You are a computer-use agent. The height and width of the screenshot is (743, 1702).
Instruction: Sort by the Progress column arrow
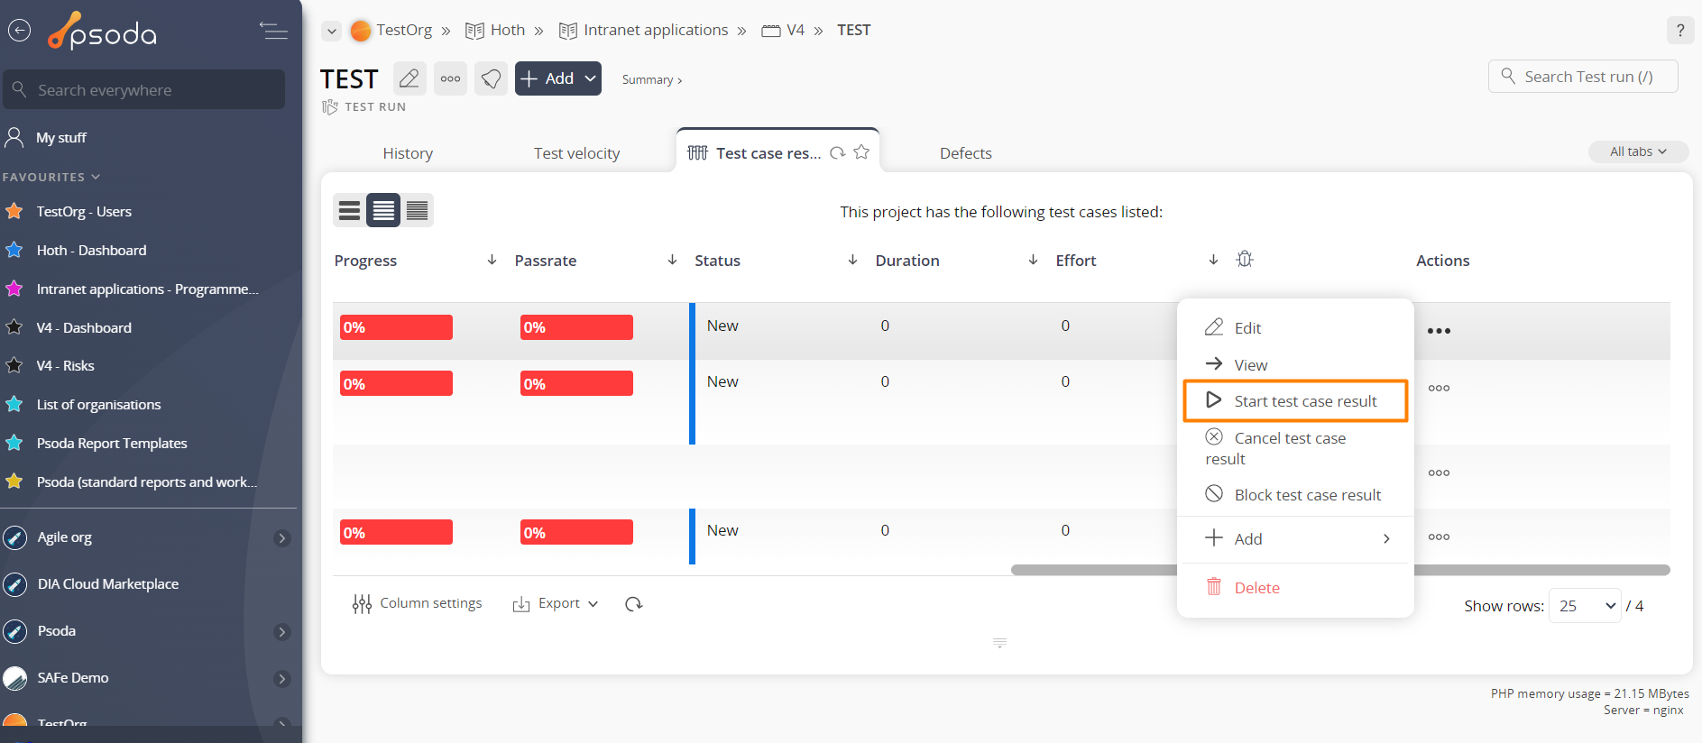(492, 260)
